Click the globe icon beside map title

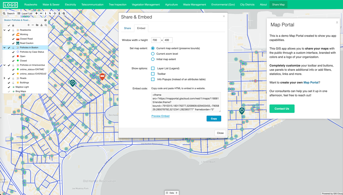pos(45,20)
